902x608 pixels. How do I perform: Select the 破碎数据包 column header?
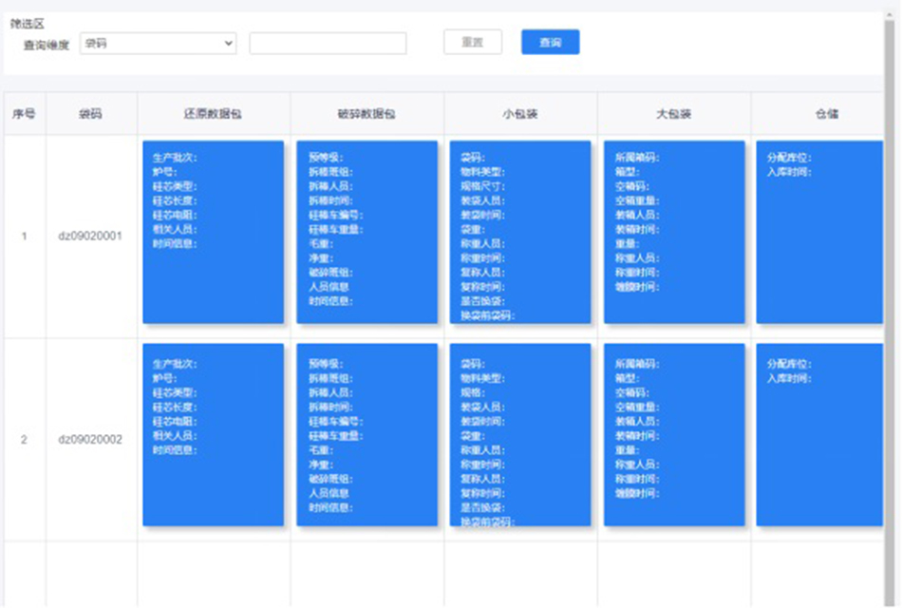(x=366, y=114)
